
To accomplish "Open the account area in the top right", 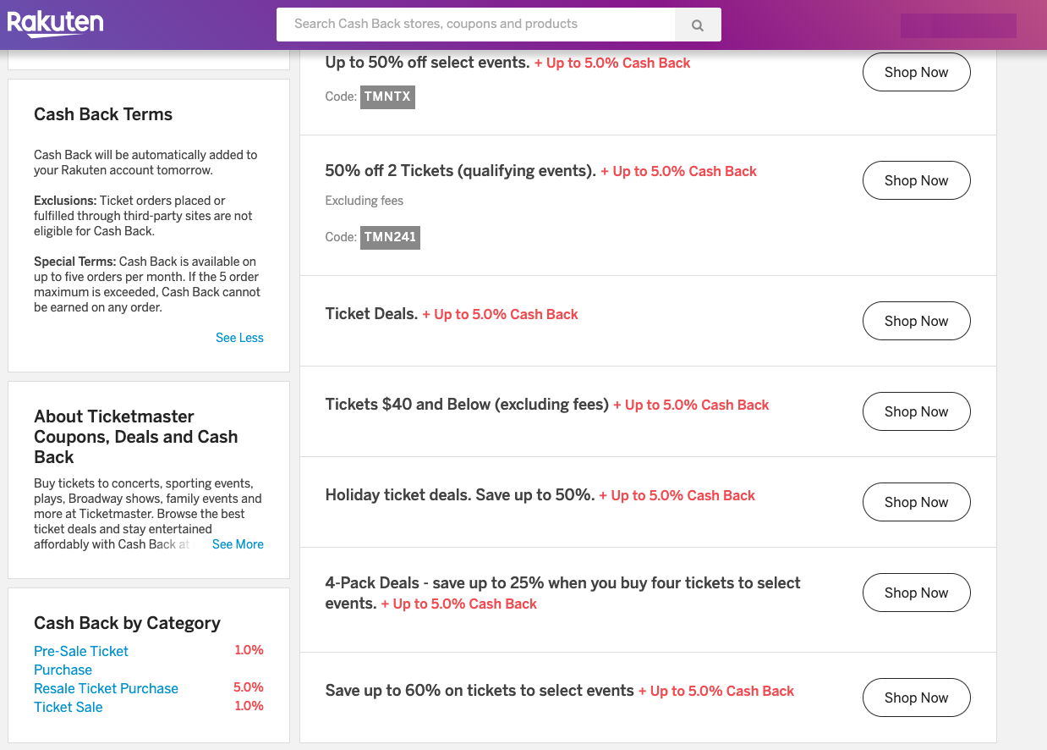I will pos(958,25).
